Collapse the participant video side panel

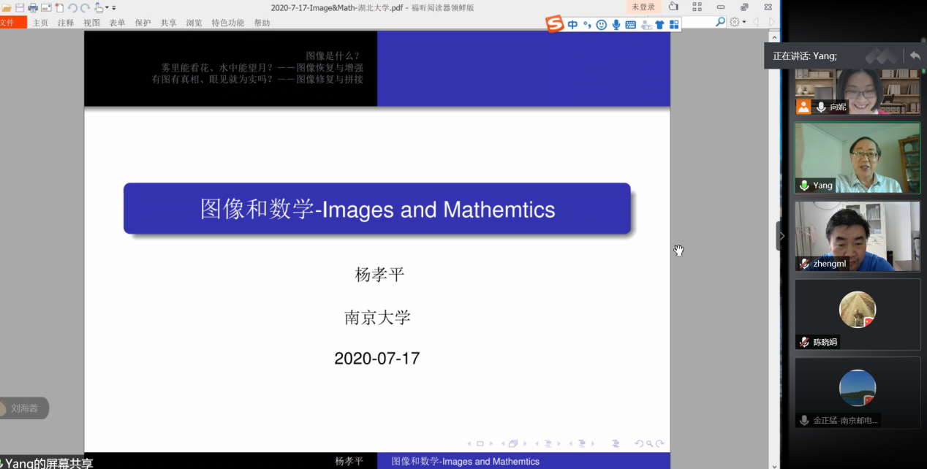click(782, 236)
